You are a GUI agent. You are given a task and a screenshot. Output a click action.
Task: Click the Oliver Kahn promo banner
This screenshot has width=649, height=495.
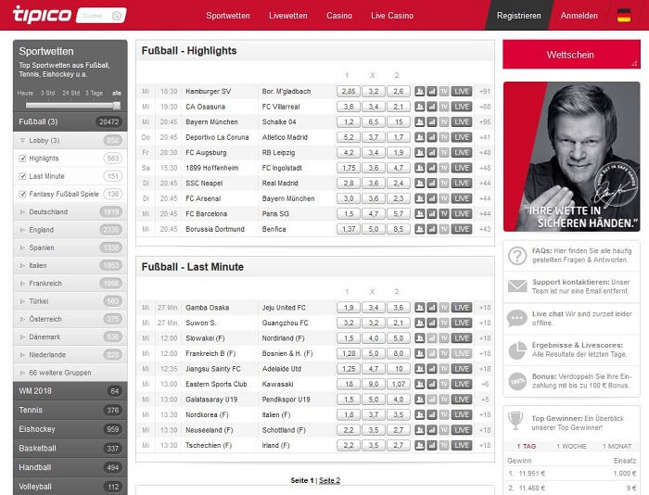point(571,157)
